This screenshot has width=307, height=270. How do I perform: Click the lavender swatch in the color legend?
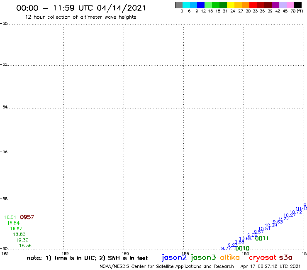pos(283,5)
